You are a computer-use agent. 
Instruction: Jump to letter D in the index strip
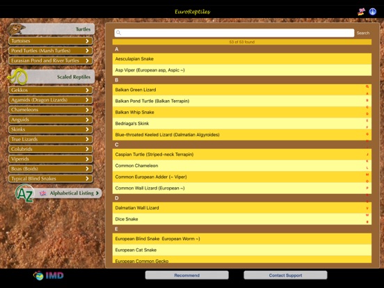[x=367, y=114]
